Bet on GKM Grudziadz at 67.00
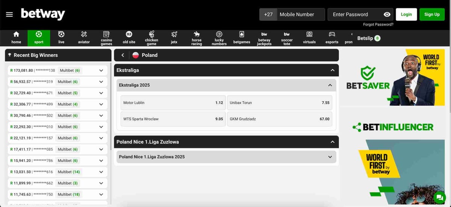Image resolution: width=451 pixels, height=207 pixels. [x=280, y=119]
